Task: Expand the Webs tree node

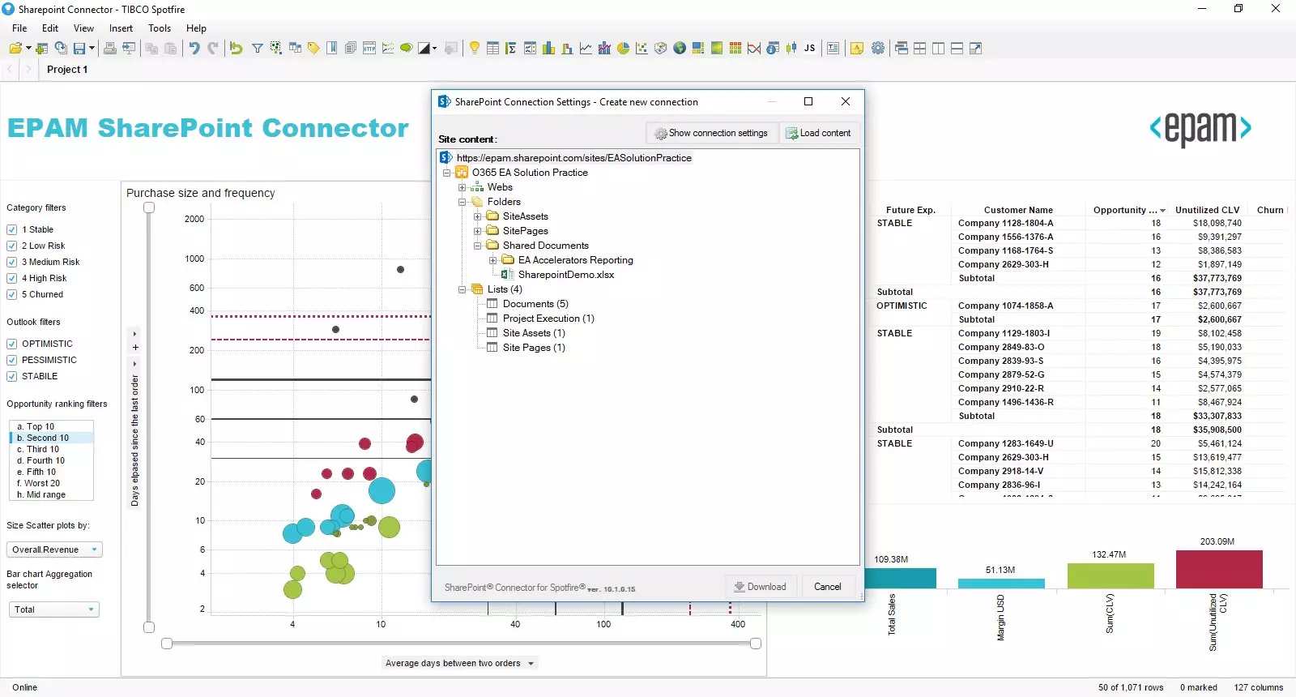Action: 462,187
